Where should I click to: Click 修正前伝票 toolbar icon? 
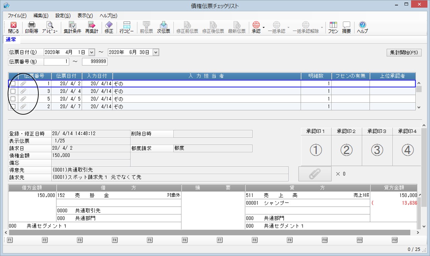pyautogui.click(x=187, y=28)
